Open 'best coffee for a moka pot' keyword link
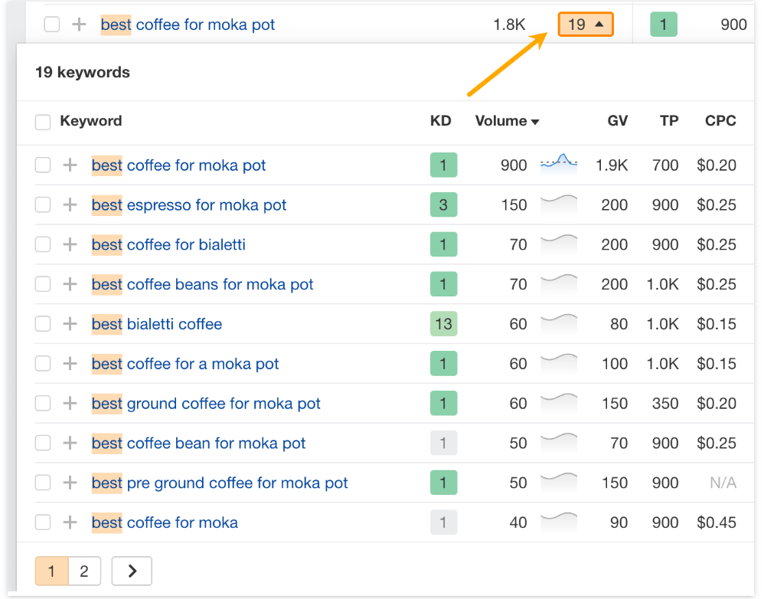Screen dimensions: 764x599 (185, 364)
